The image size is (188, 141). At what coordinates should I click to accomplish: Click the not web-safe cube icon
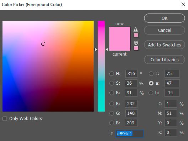tap(136, 43)
